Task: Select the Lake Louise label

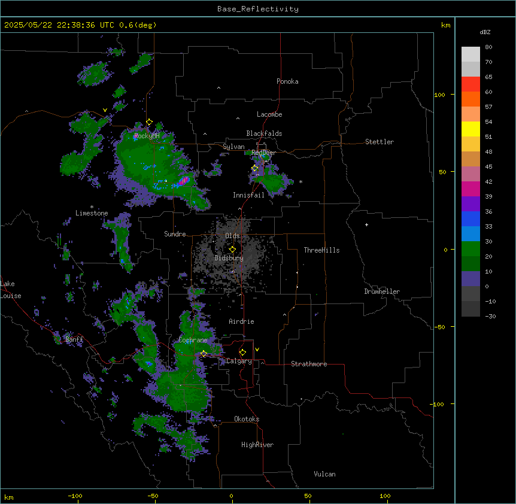Action: point(11,290)
